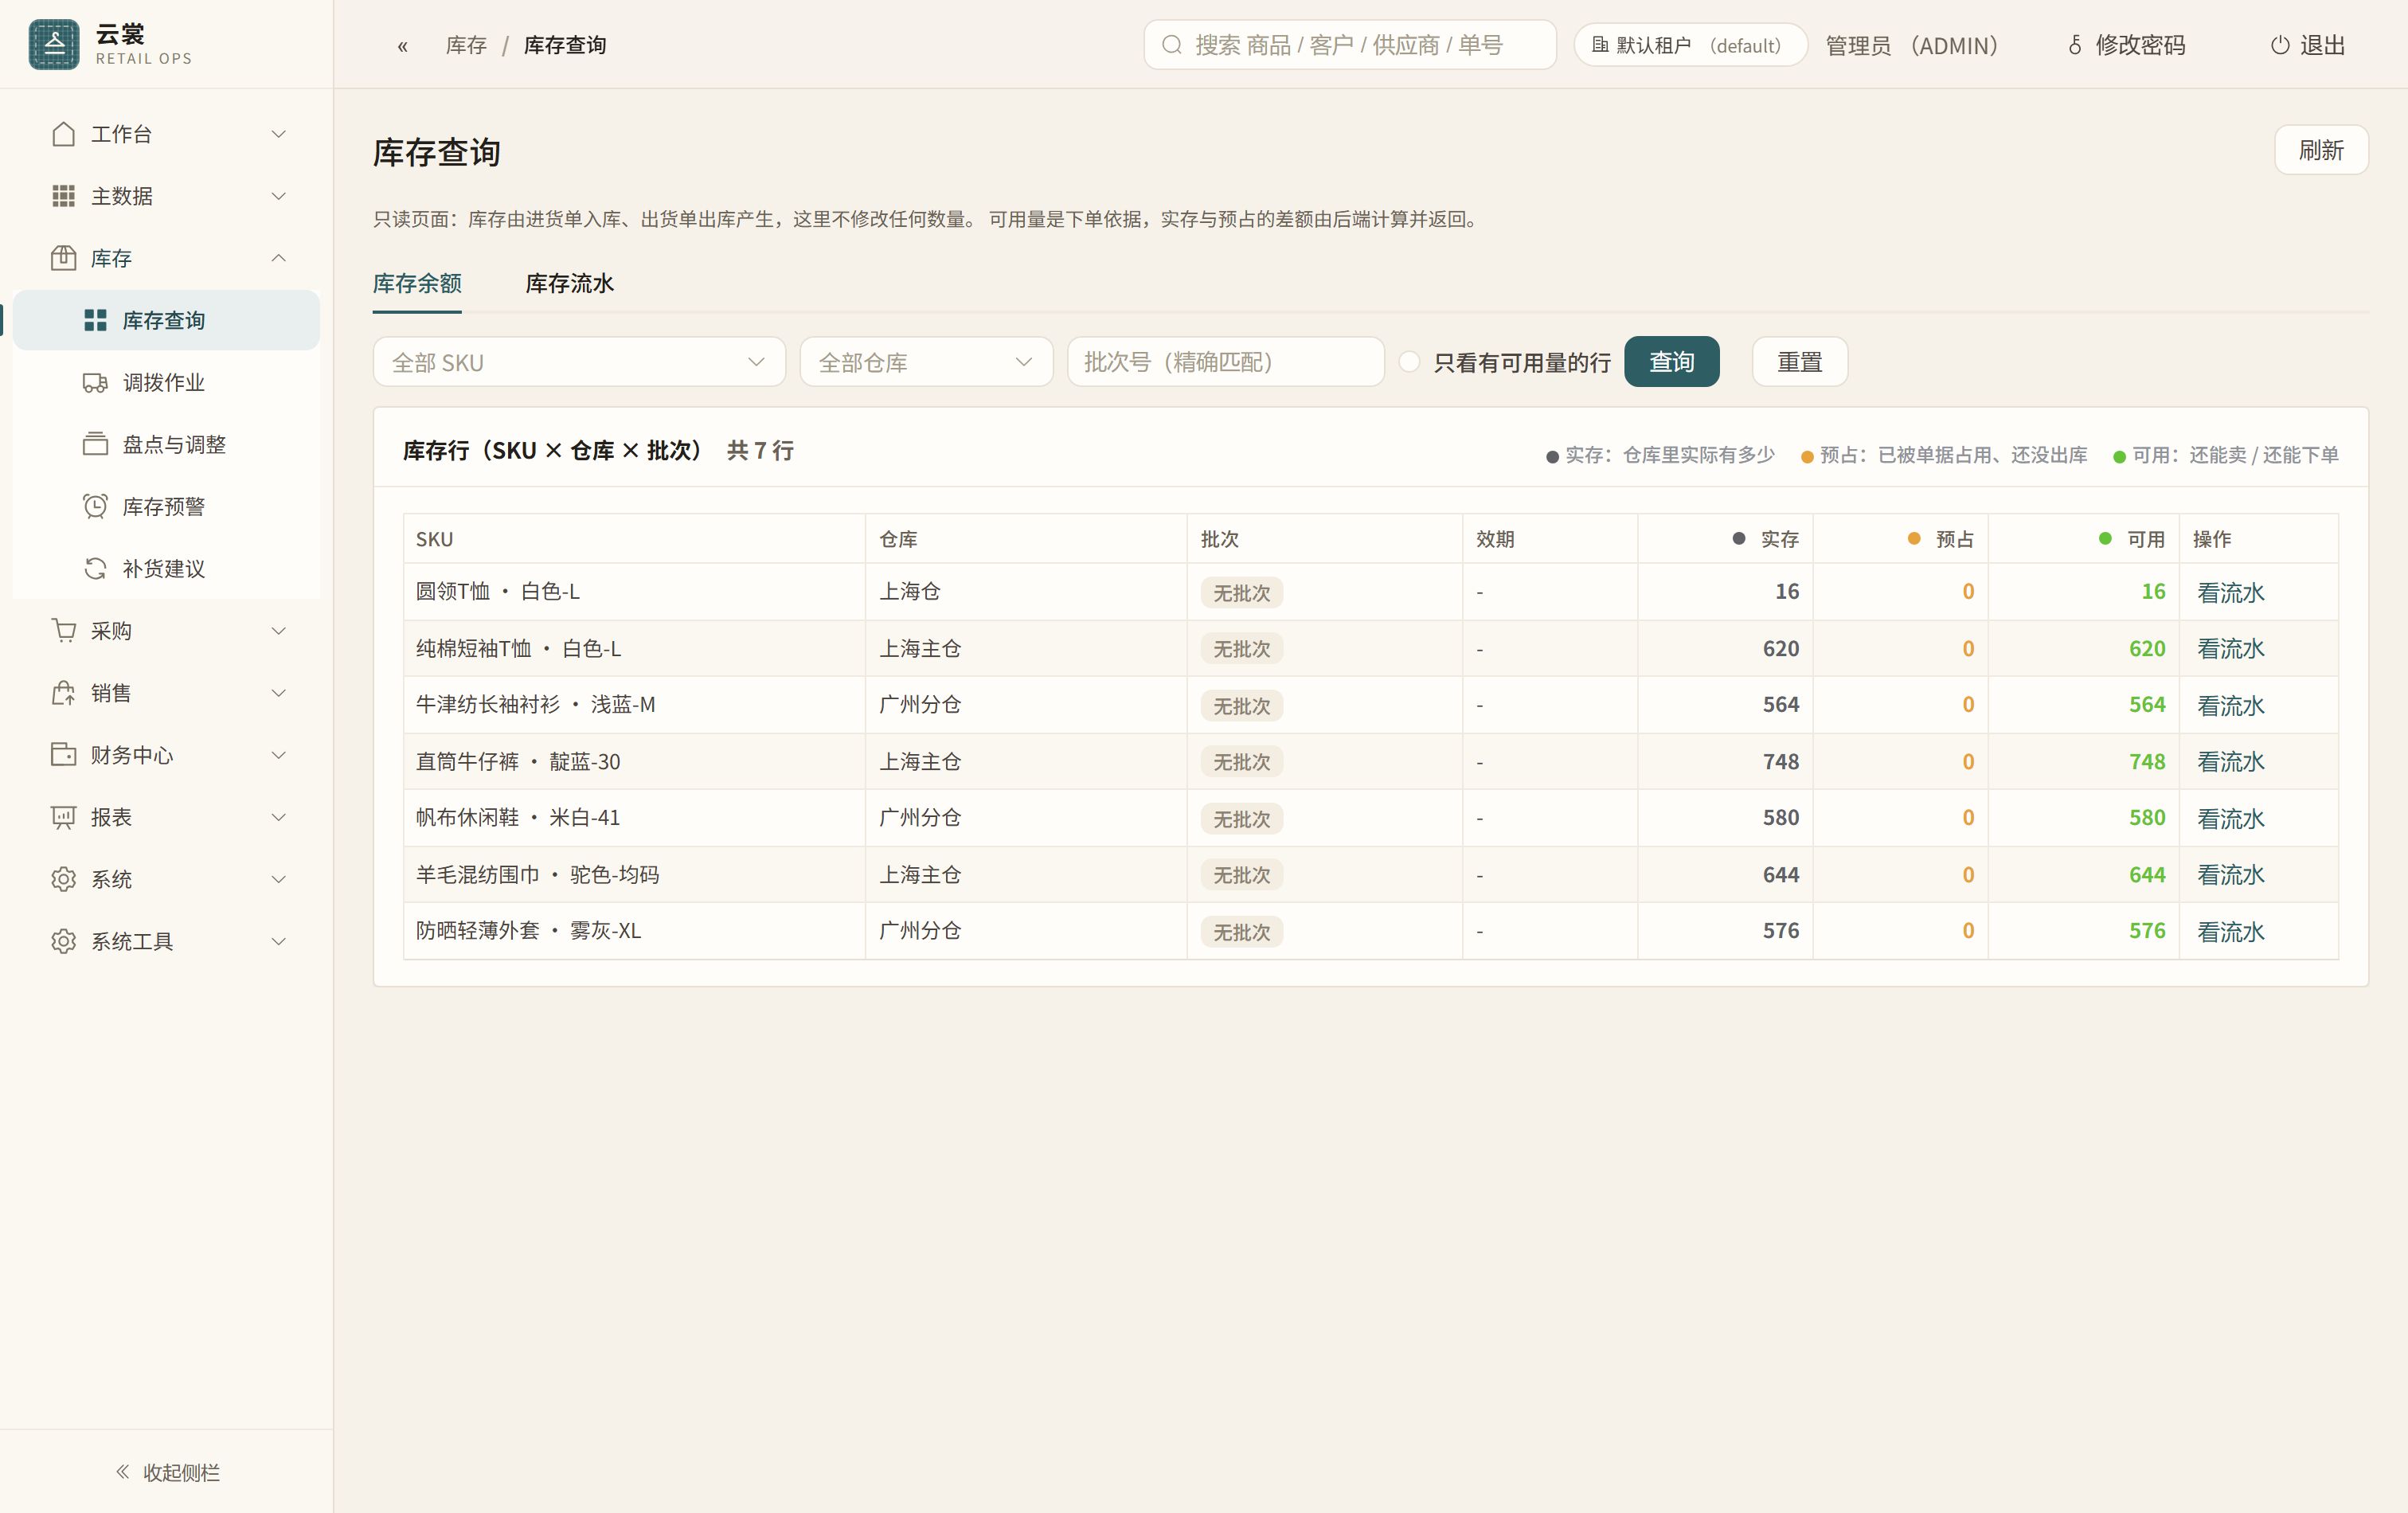The image size is (2408, 1513).
Task: Click the 刷新 button
Action: pos(2320,150)
